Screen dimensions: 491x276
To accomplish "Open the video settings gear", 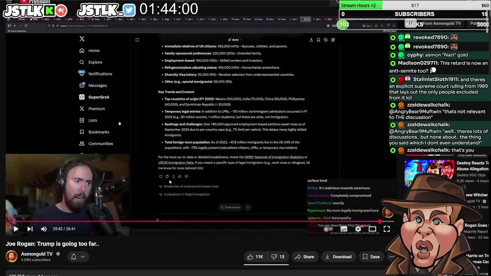I will (x=358, y=229).
